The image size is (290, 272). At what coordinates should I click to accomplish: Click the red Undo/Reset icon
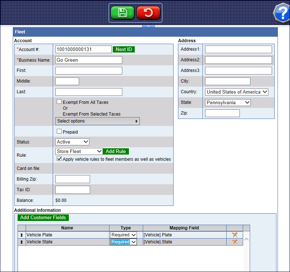pyautogui.click(x=148, y=13)
